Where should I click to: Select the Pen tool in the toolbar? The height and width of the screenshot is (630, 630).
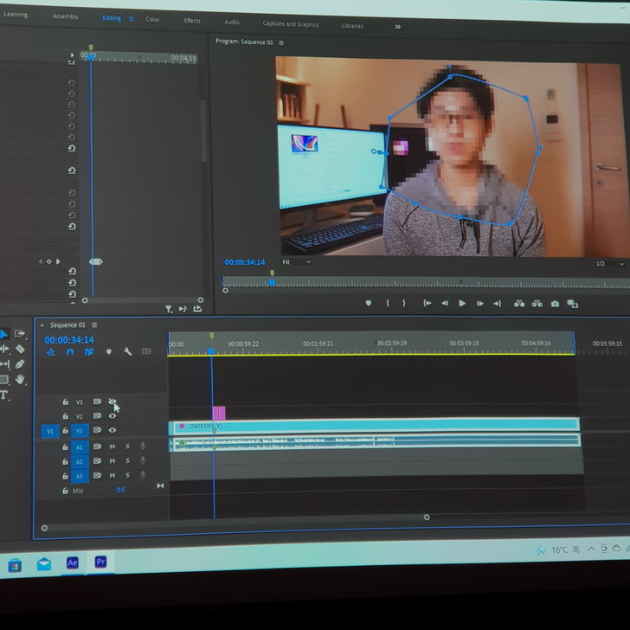click(x=20, y=364)
